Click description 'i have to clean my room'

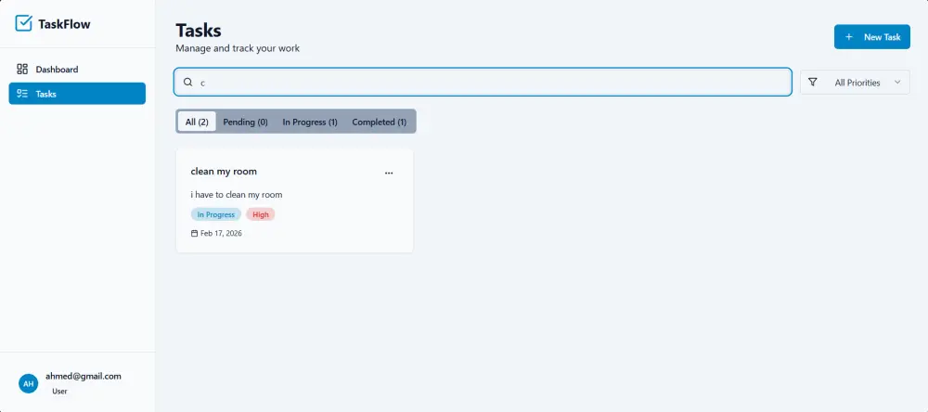(x=237, y=194)
